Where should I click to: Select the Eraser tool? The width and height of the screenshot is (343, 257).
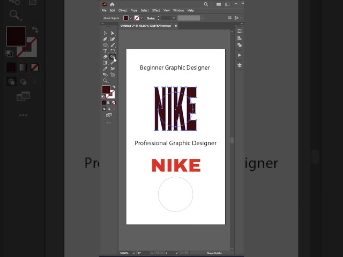click(x=105, y=57)
